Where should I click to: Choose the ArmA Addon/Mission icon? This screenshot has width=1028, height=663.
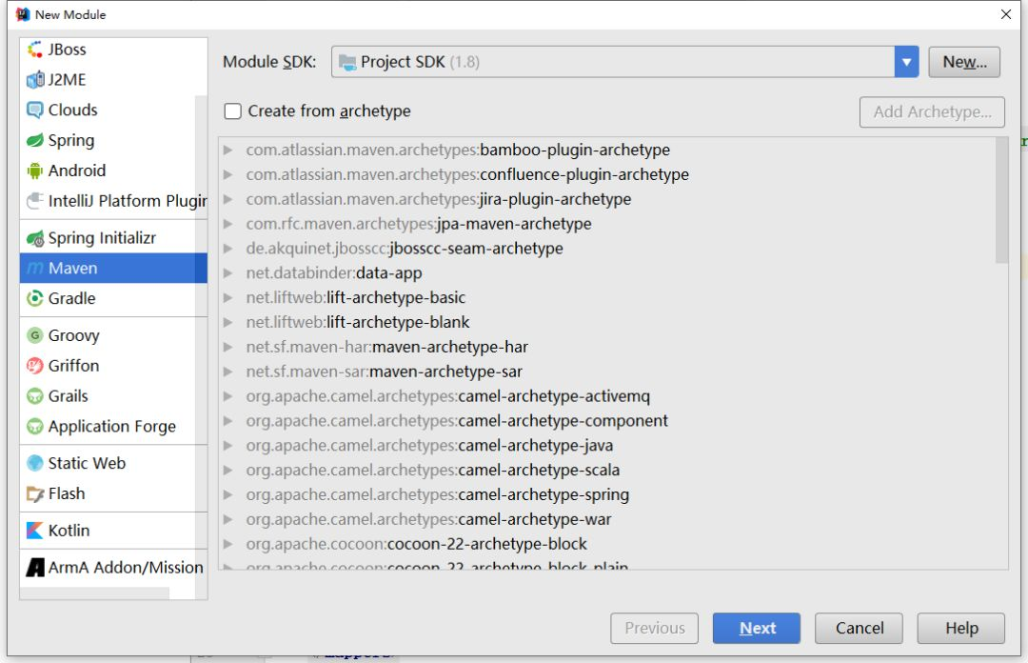point(35,567)
